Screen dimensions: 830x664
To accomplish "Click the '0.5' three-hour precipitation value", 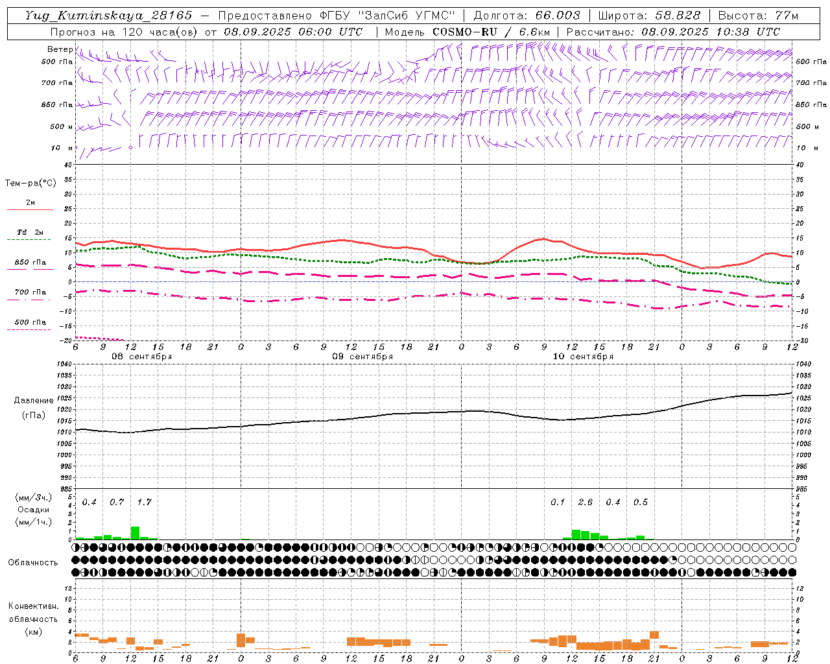I will coord(640,503).
